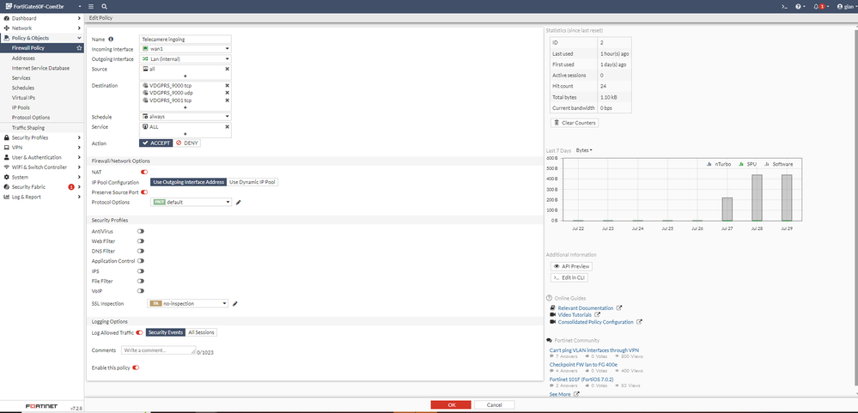Expand the VPN sidebar menu
This screenshot has width=858, height=413.
click(42, 148)
